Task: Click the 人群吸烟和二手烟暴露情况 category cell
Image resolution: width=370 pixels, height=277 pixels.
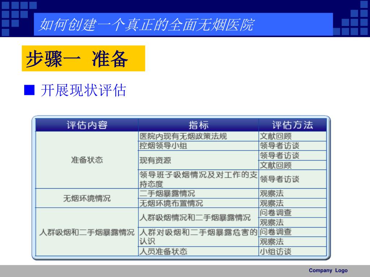Action: [87, 232]
